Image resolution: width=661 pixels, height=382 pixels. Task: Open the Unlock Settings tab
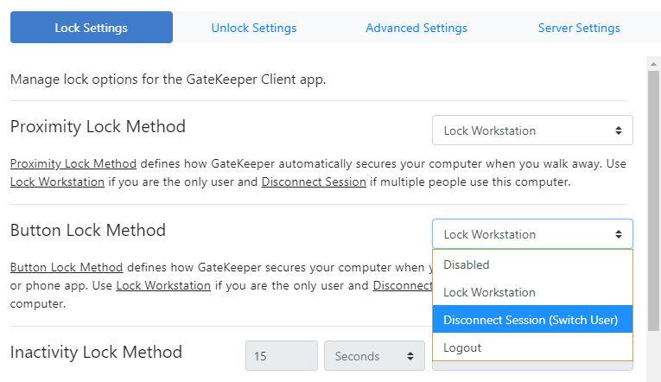[253, 28]
